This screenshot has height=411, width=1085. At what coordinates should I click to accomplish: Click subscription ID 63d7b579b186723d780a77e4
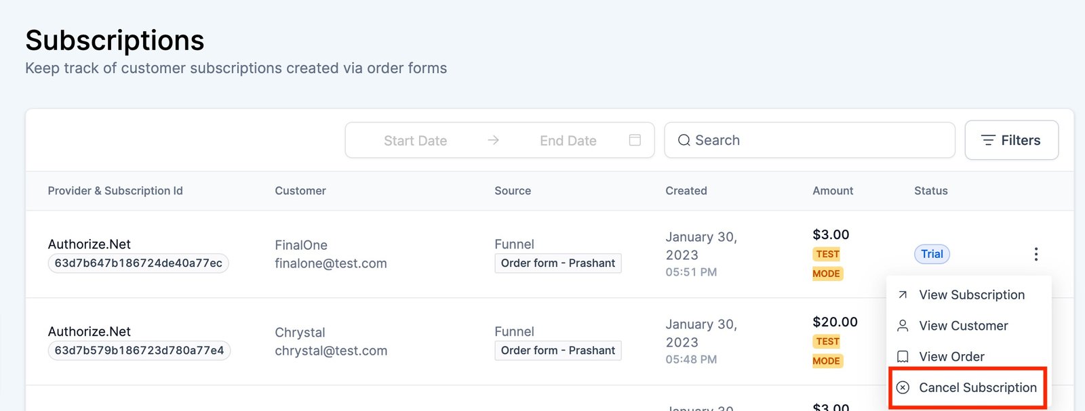tap(139, 351)
